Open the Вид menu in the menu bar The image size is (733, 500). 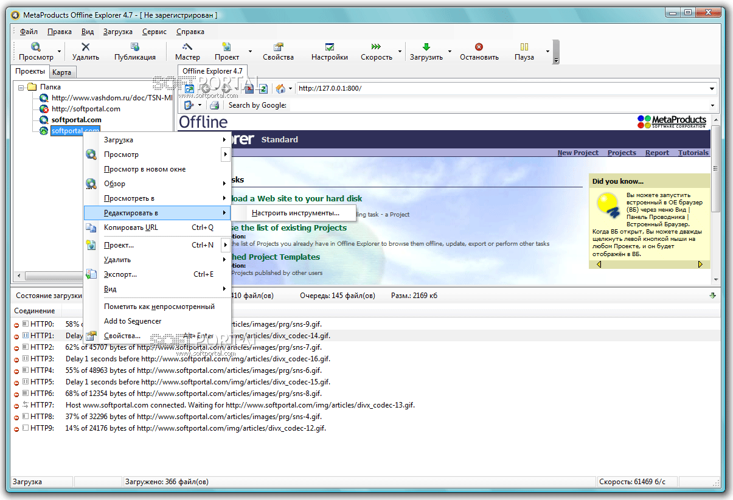(x=88, y=32)
